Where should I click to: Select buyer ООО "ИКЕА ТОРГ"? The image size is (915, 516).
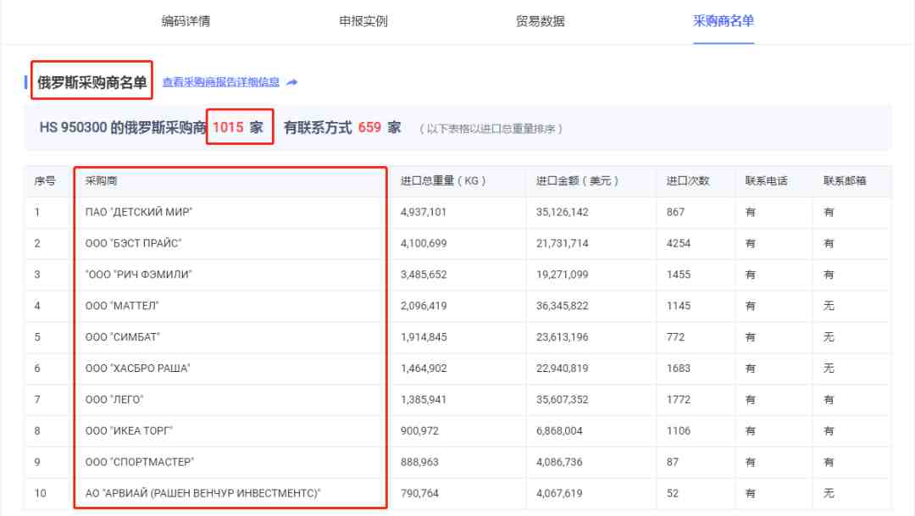[x=129, y=430]
